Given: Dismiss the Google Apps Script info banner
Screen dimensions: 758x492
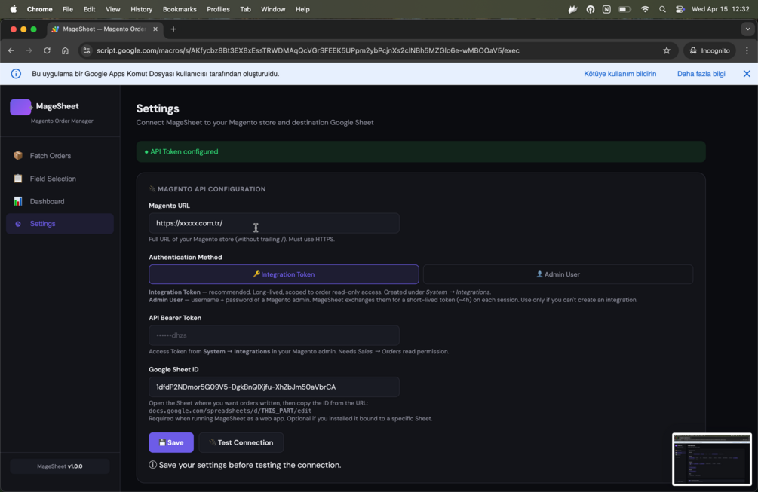Looking at the screenshot, I should click(x=747, y=74).
